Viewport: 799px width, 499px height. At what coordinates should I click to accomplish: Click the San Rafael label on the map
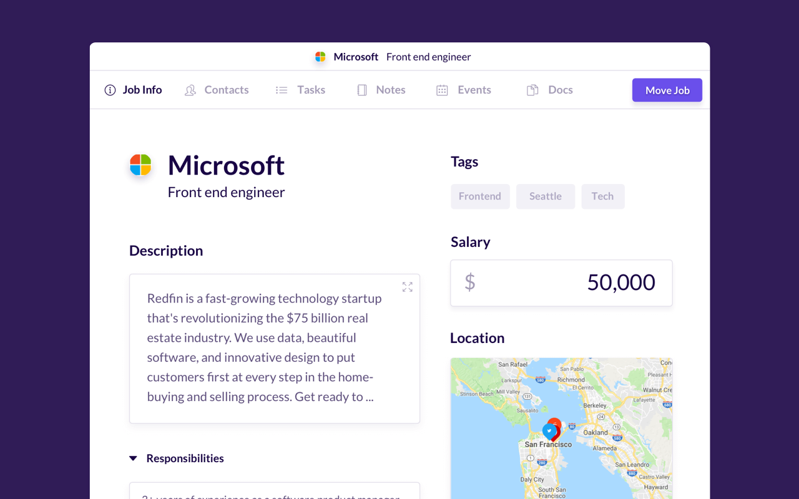(512, 364)
